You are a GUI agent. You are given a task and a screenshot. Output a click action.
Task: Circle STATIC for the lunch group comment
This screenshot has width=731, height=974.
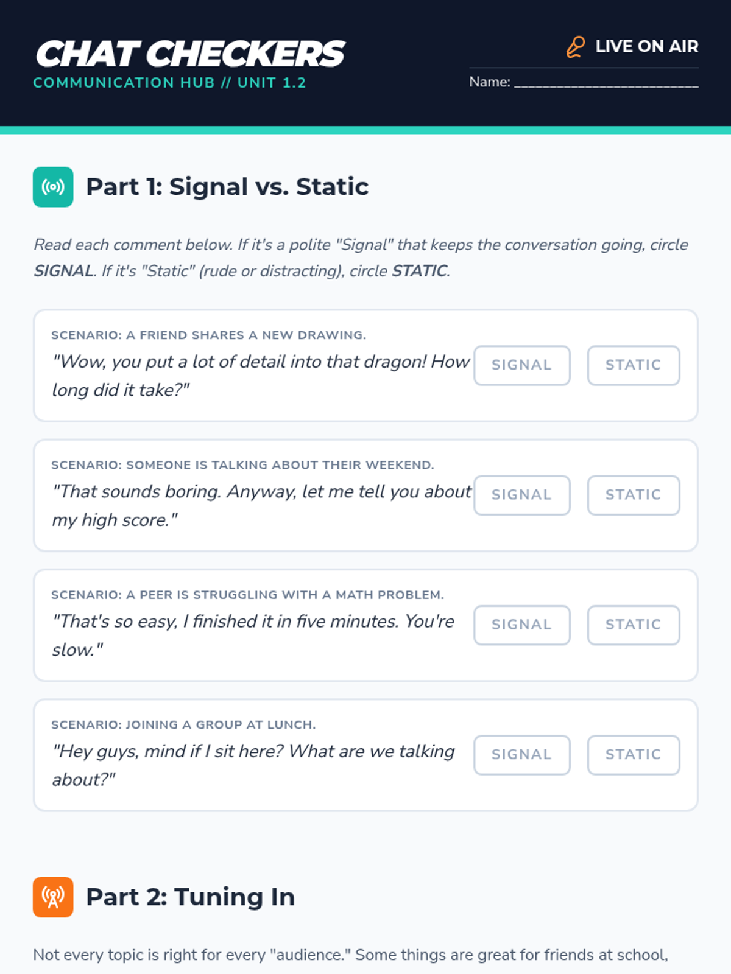tap(633, 755)
